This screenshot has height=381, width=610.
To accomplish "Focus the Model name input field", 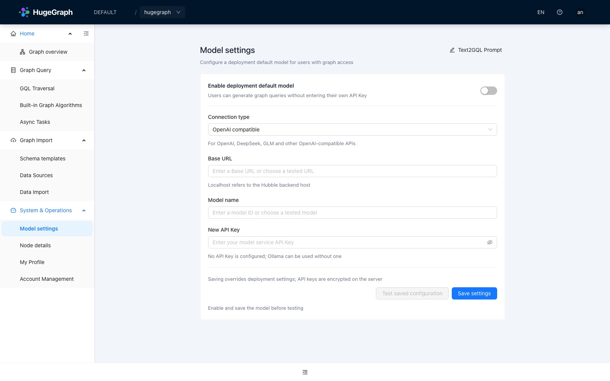I will [x=352, y=213].
